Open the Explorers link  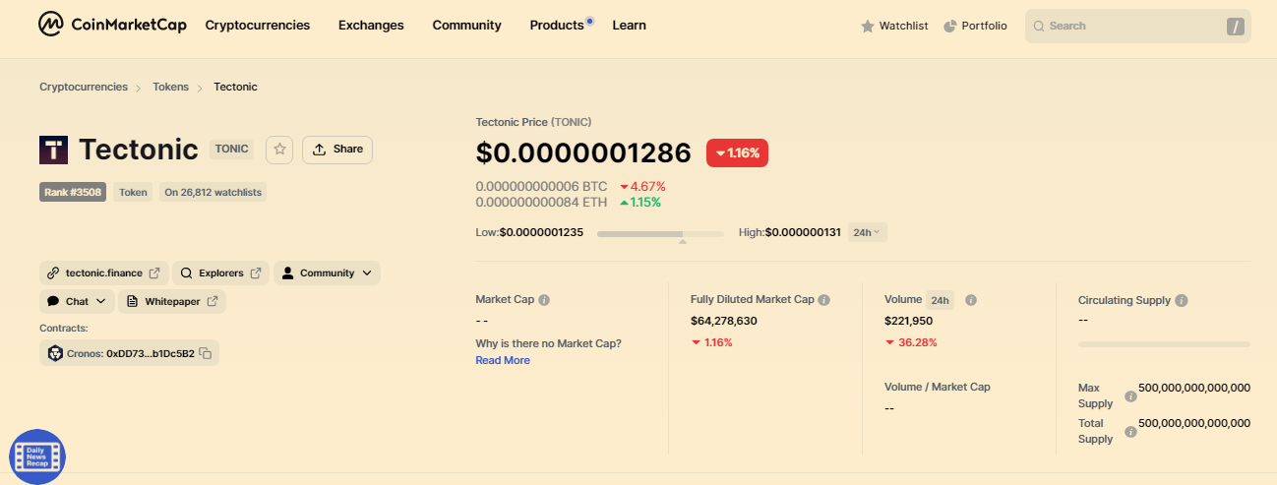(x=220, y=273)
